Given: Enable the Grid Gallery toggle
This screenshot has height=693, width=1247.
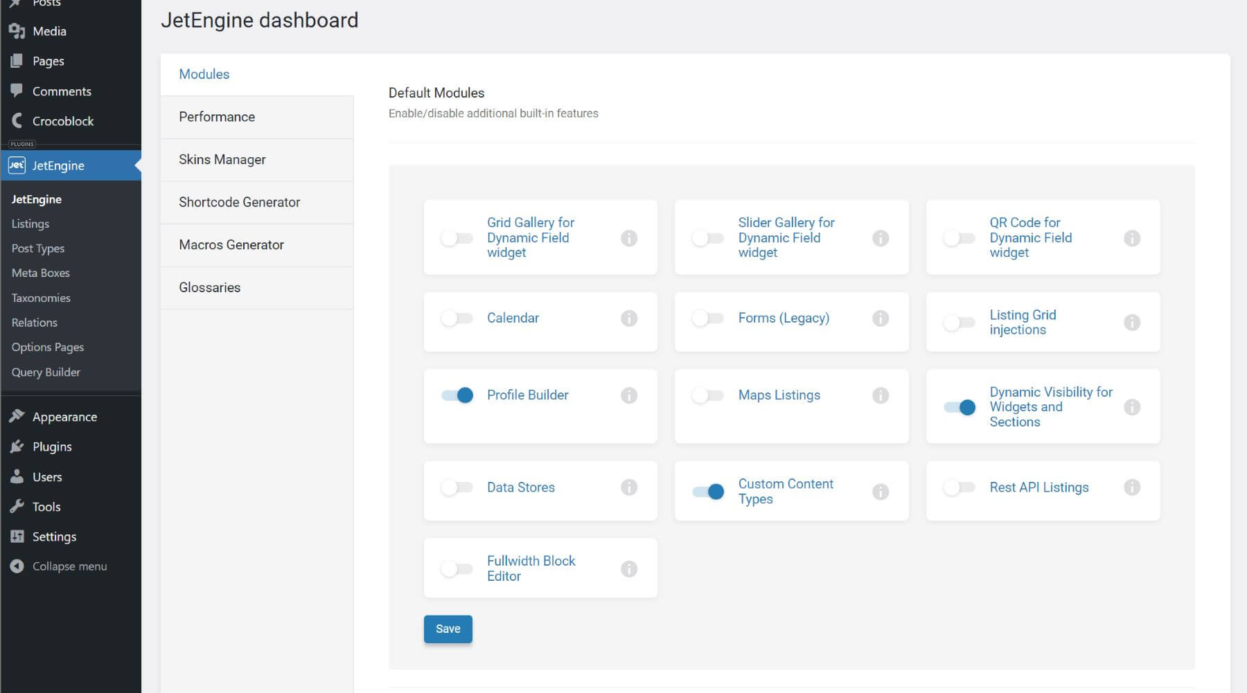Looking at the screenshot, I should coord(457,237).
